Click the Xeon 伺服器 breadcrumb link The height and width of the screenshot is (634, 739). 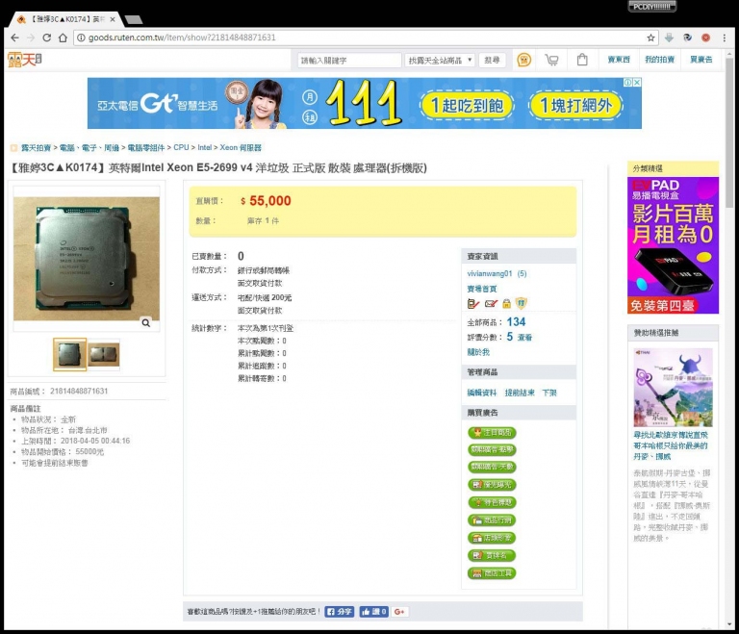point(241,147)
